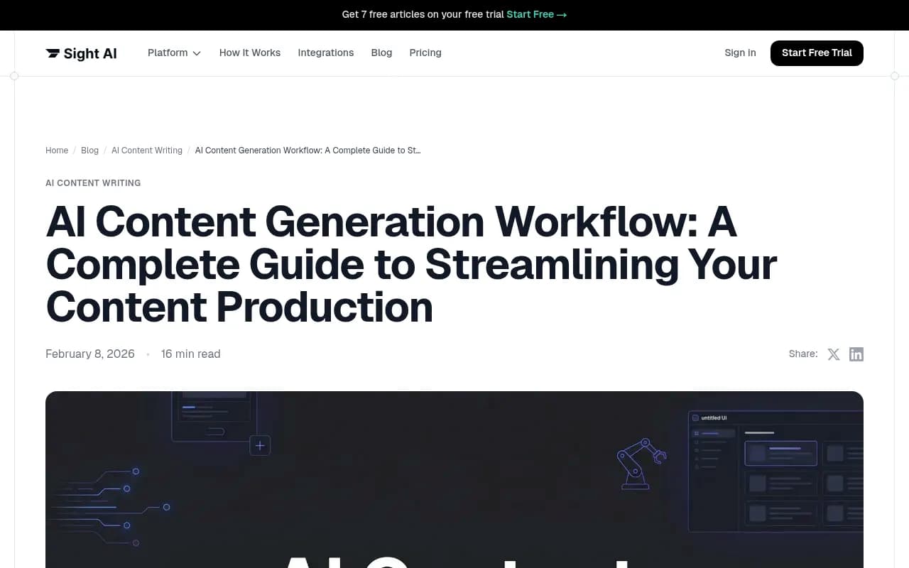Click the article hero image
Image resolution: width=909 pixels, height=568 pixels.
[x=454, y=479]
